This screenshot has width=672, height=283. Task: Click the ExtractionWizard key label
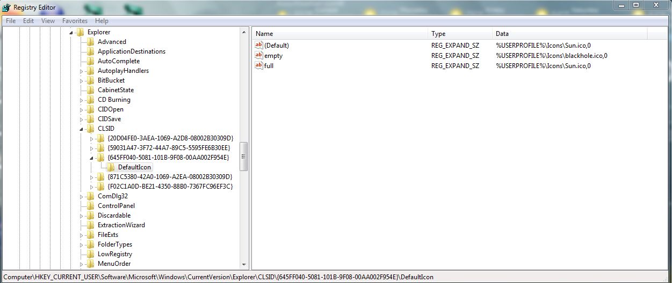121,225
